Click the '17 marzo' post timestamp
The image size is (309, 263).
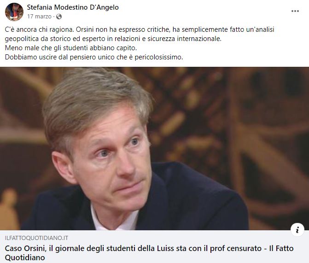(x=39, y=17)
